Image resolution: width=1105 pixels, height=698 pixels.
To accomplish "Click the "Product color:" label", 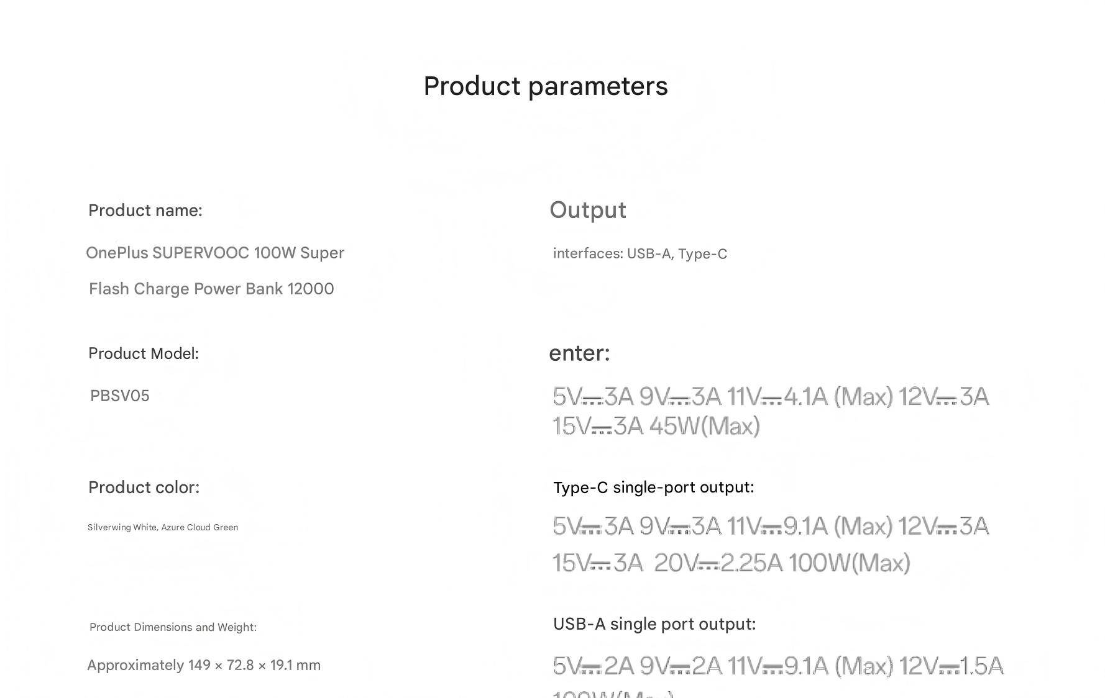I will pos(144,487).
